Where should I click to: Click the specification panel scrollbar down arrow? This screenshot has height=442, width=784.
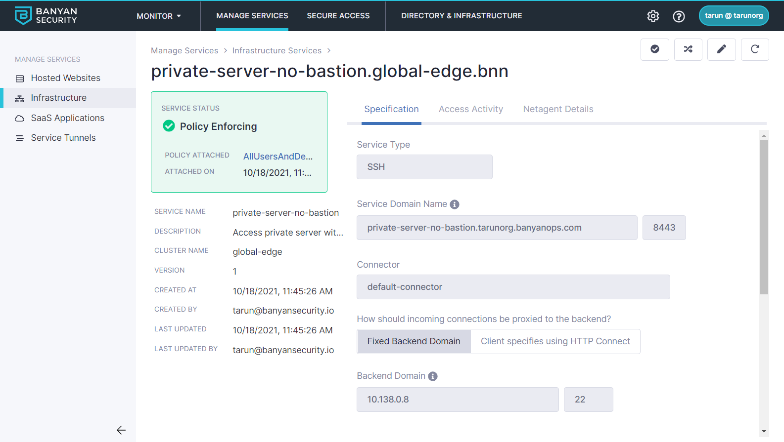(x=764, y=431)
